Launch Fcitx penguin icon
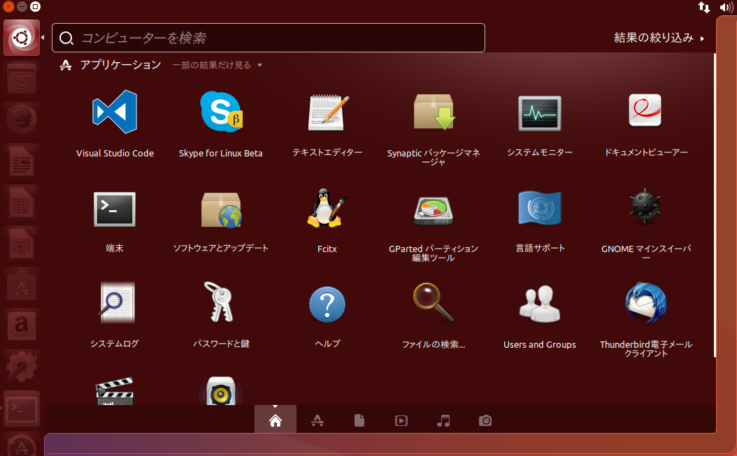The width and height of the screenshot is (737, 456). tap(327, 209)
